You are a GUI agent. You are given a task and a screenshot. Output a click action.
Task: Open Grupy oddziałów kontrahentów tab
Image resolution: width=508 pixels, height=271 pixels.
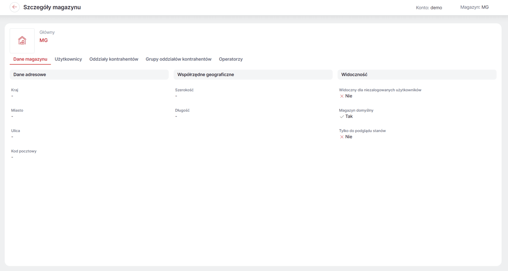(x=179, y=59)
